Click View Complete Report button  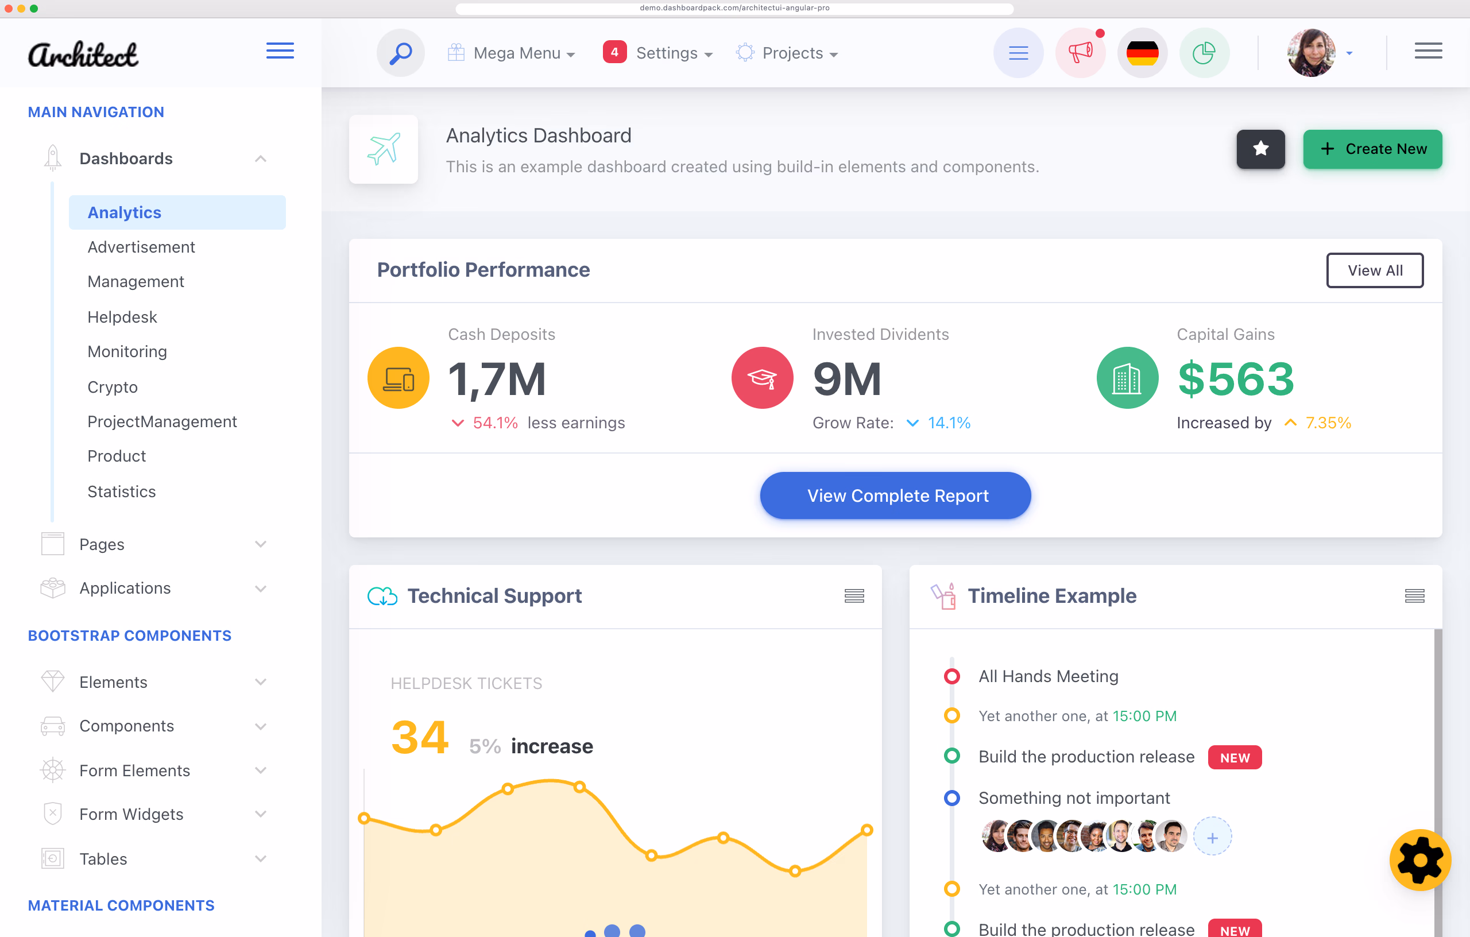(895, 495)
